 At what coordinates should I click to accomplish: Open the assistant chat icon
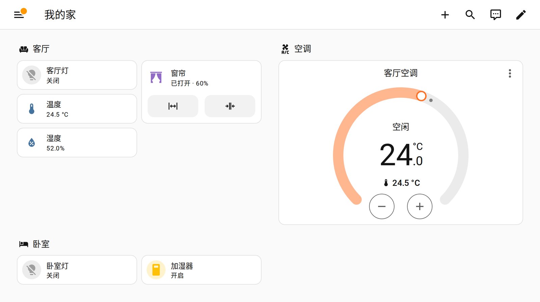click(x=495, y=15)
